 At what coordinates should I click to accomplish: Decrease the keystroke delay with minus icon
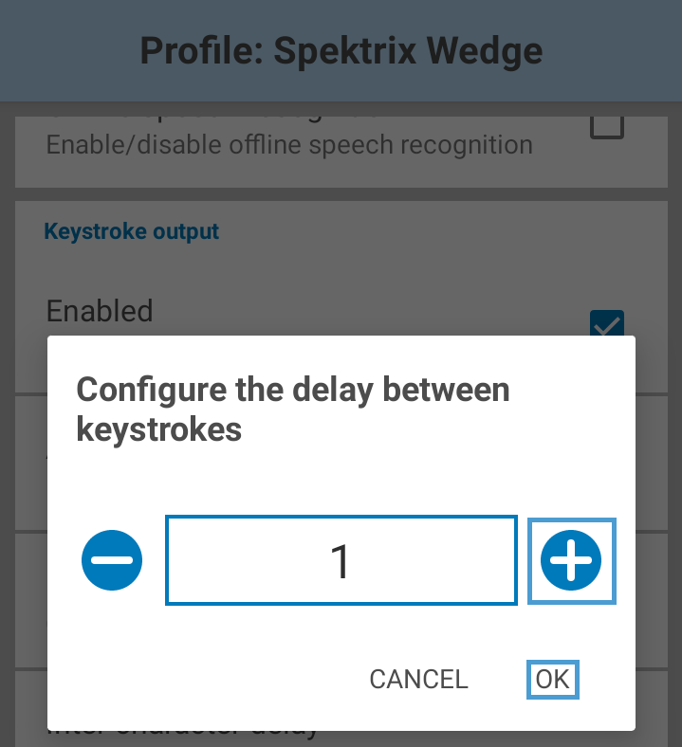click(112, 559)
